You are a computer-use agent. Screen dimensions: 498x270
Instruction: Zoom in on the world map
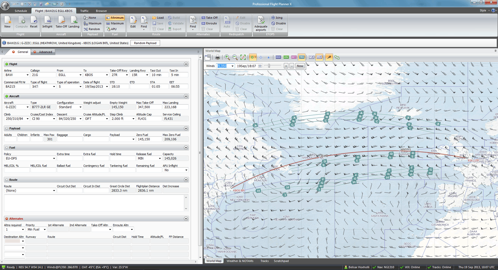tap(227, 57)
